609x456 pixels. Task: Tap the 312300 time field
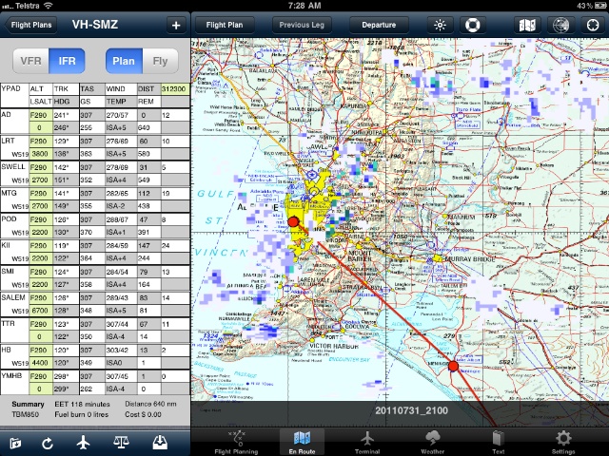[175, 88]
